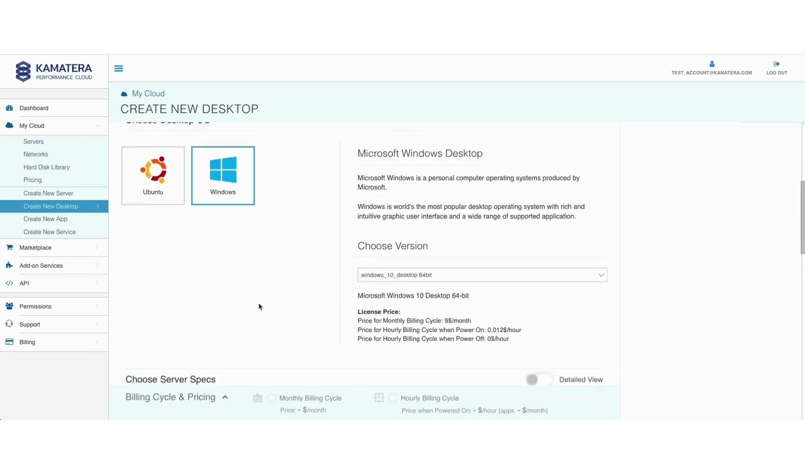
Task: Expand the Marketplace submenu chevron
Action: [x=97, y=247]
